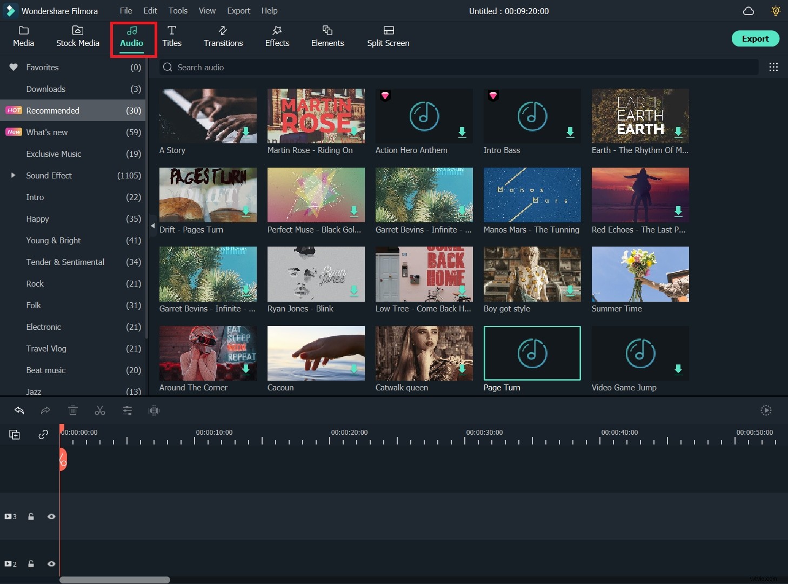
Task: Select the split scissors tool
Action: click(x=100, y=410)
